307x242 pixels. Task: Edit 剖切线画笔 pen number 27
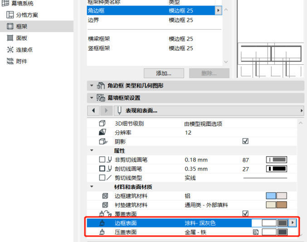(245, 169)
